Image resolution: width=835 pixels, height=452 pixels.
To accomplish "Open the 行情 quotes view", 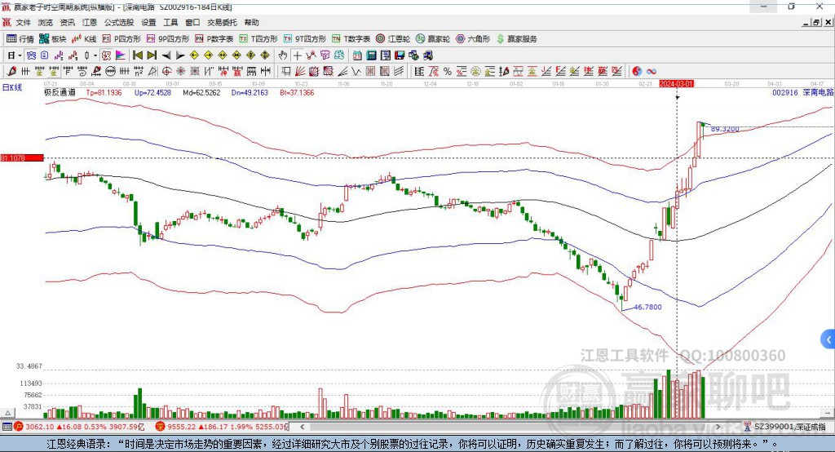I will point(20,39).
